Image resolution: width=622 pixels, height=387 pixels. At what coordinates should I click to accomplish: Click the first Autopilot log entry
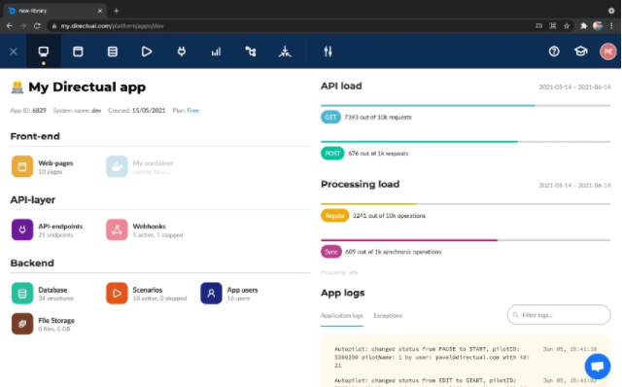[x=466, y=357]
